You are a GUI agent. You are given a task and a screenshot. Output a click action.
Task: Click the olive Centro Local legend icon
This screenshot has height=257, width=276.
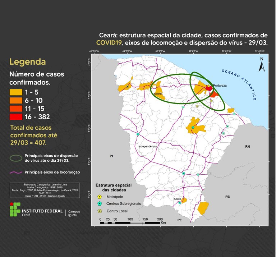pos(100,210)
